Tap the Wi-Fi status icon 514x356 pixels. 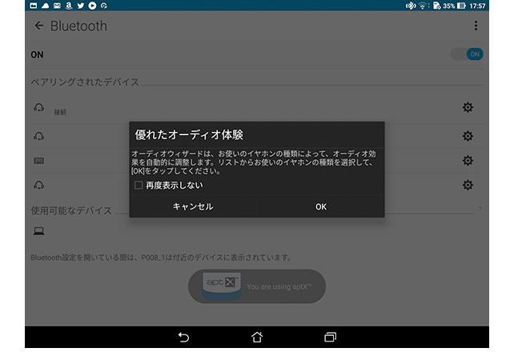pyautogui.click(x=423, y=6)
